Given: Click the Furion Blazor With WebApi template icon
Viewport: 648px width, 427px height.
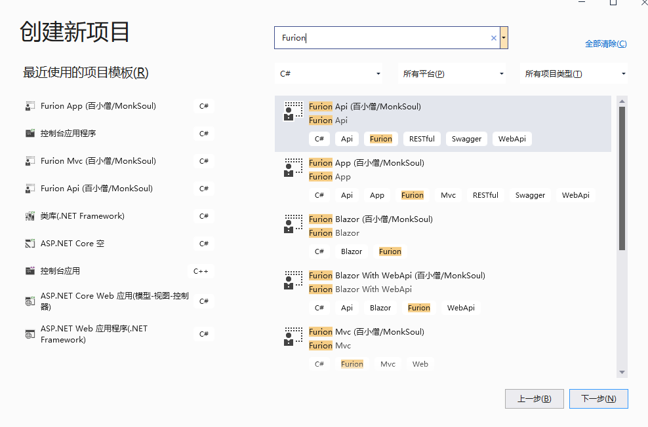Looking at the screenshot, I should [293, 281].
